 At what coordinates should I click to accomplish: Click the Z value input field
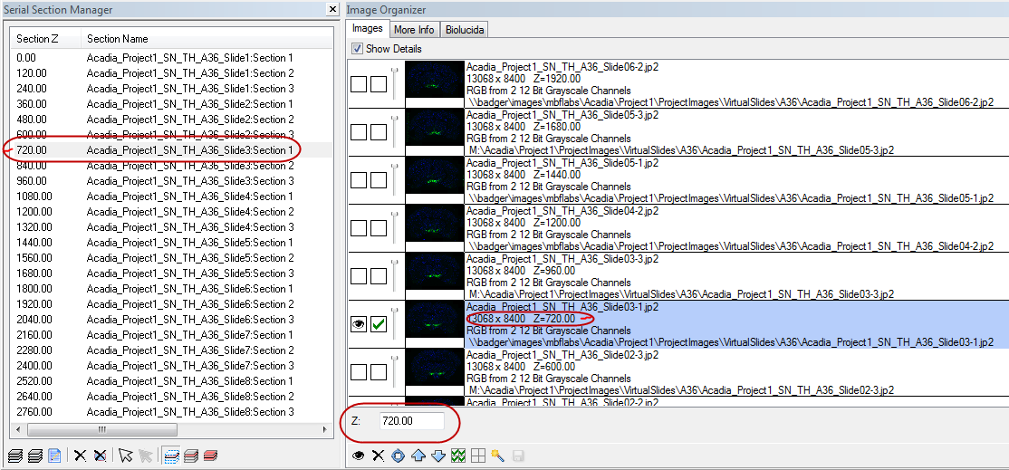(411, 421)
